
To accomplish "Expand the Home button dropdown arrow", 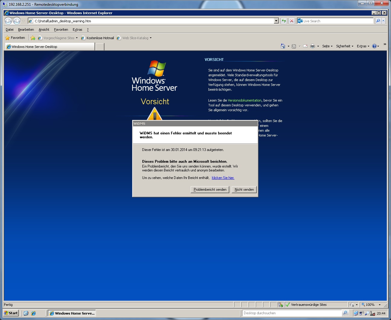I will tap(288, 46).
